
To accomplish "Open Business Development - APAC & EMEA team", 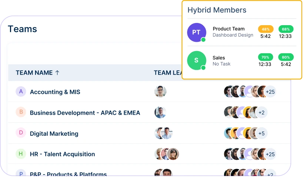I will point(85,112).
